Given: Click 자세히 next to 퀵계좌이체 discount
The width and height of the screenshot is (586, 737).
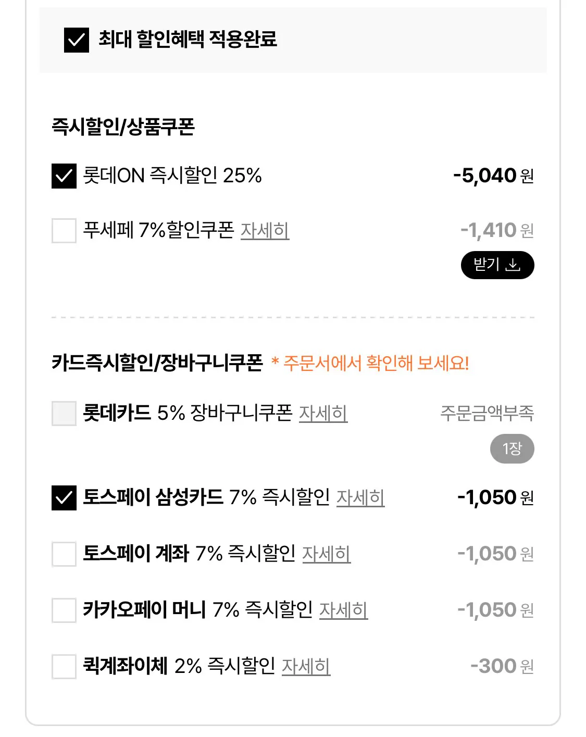Looking at the screenshot, I should point(306,666).
